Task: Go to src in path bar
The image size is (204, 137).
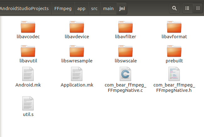Action: pyautogui.click(x=94, y=8)
